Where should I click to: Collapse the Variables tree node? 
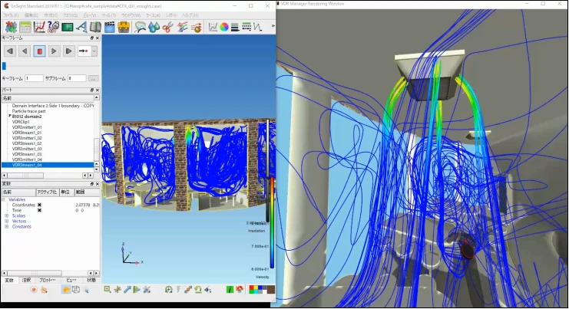tap(3, 199)
